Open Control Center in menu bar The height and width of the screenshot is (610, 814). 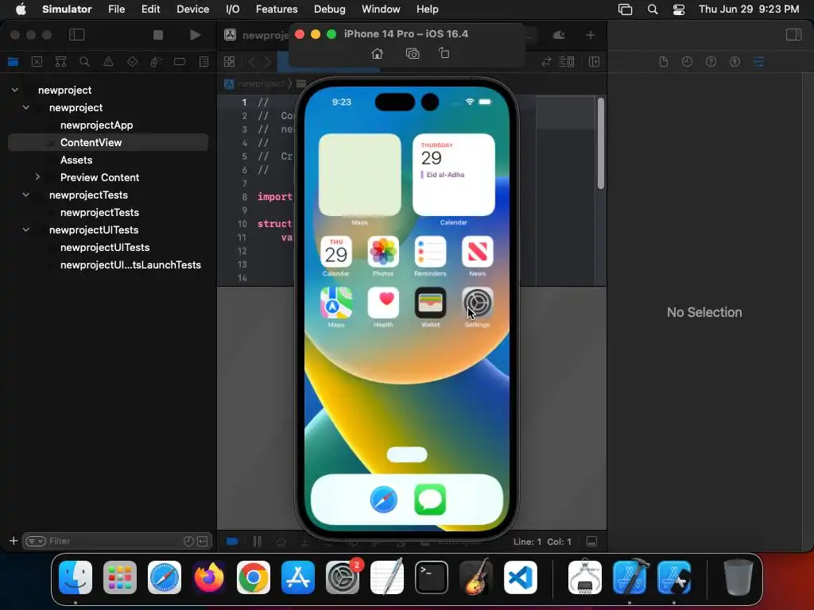tap(679, 10)
